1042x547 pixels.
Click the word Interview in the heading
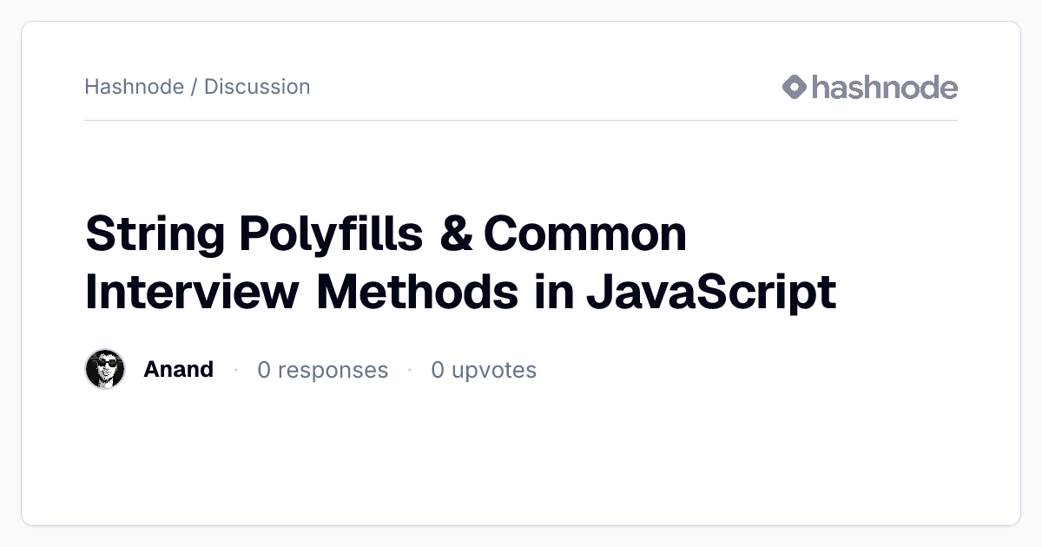(192, 293)
